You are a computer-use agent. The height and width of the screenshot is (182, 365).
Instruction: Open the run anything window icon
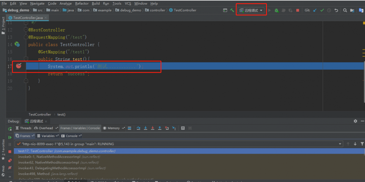click(x=225, y=10)
